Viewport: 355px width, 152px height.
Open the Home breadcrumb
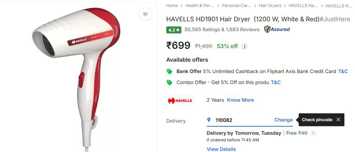172,6
